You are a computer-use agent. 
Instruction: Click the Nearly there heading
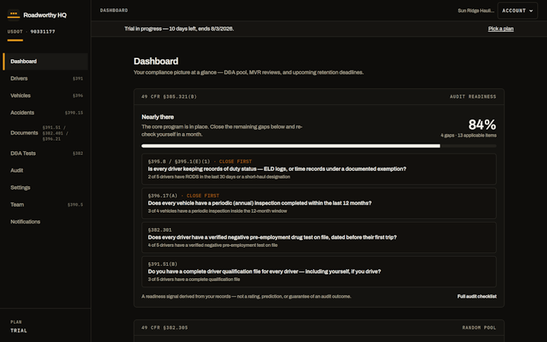(x=158, y=117)
